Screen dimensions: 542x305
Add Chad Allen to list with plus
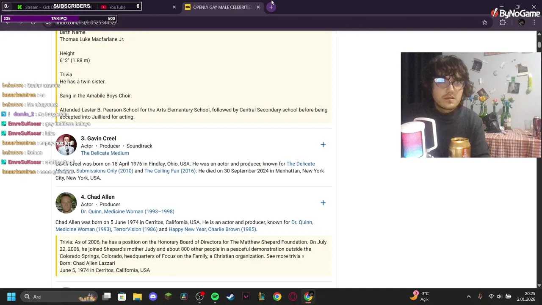[323, 203]
